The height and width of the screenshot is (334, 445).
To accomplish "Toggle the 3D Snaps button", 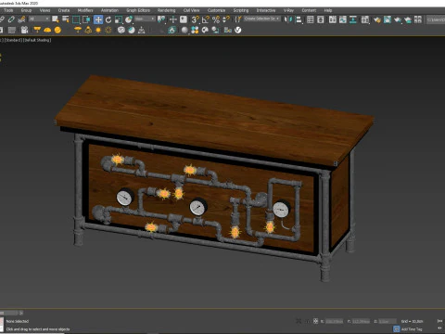I will (196, 19).
